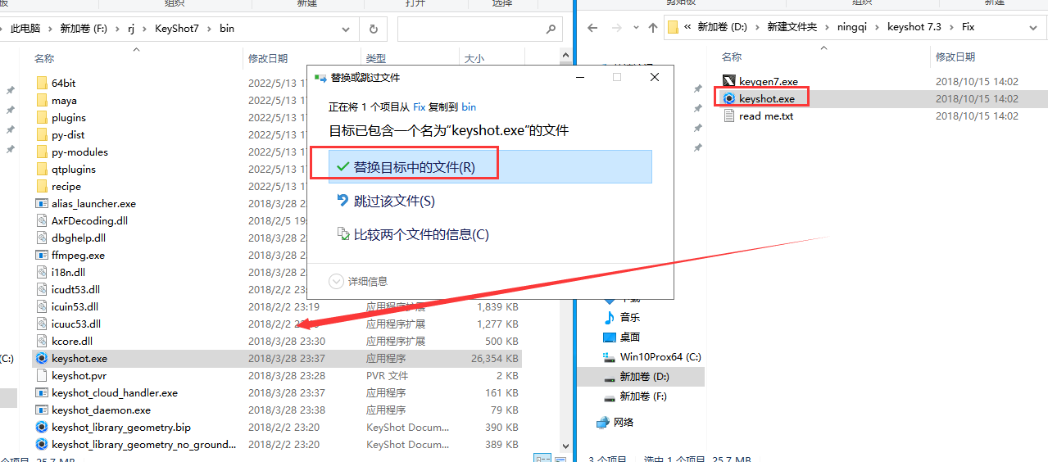
Task: Close the 替换或跳过文件 dialog
Action: [x=654, y=77]
